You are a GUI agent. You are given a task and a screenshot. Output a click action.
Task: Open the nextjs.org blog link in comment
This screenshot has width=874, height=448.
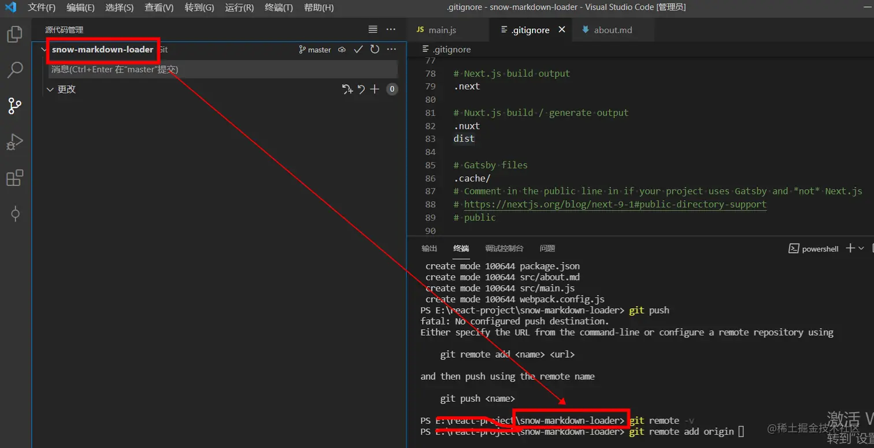(x=615, y=204)
